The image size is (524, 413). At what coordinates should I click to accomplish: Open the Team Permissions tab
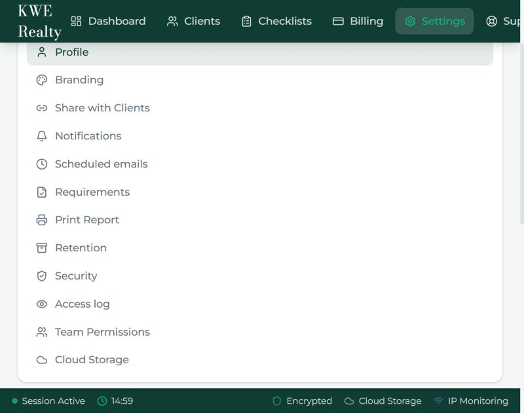(x=260, y=332)
